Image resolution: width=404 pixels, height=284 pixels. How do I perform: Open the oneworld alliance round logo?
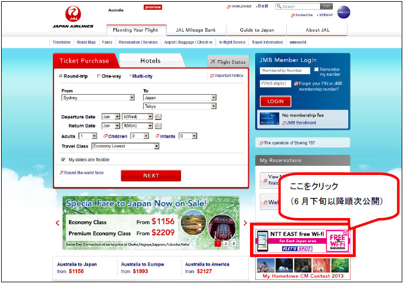pos(344,12)
